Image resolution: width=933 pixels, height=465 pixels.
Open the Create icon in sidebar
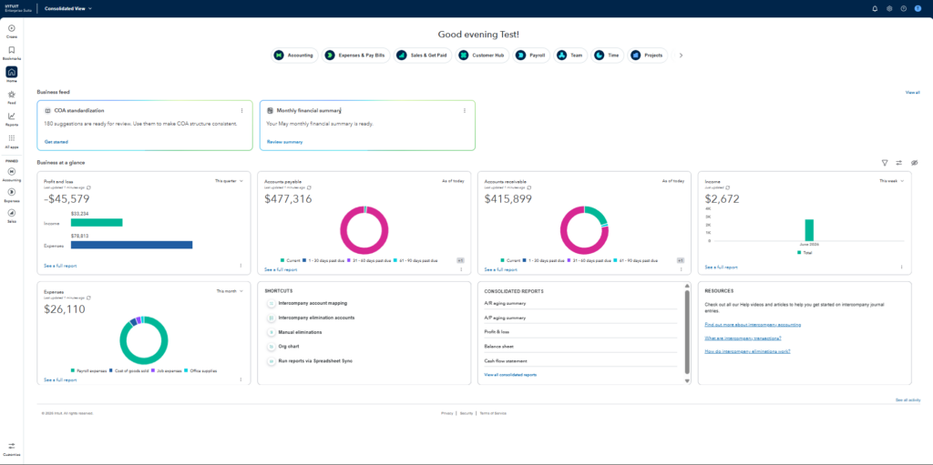click(11, 28)
